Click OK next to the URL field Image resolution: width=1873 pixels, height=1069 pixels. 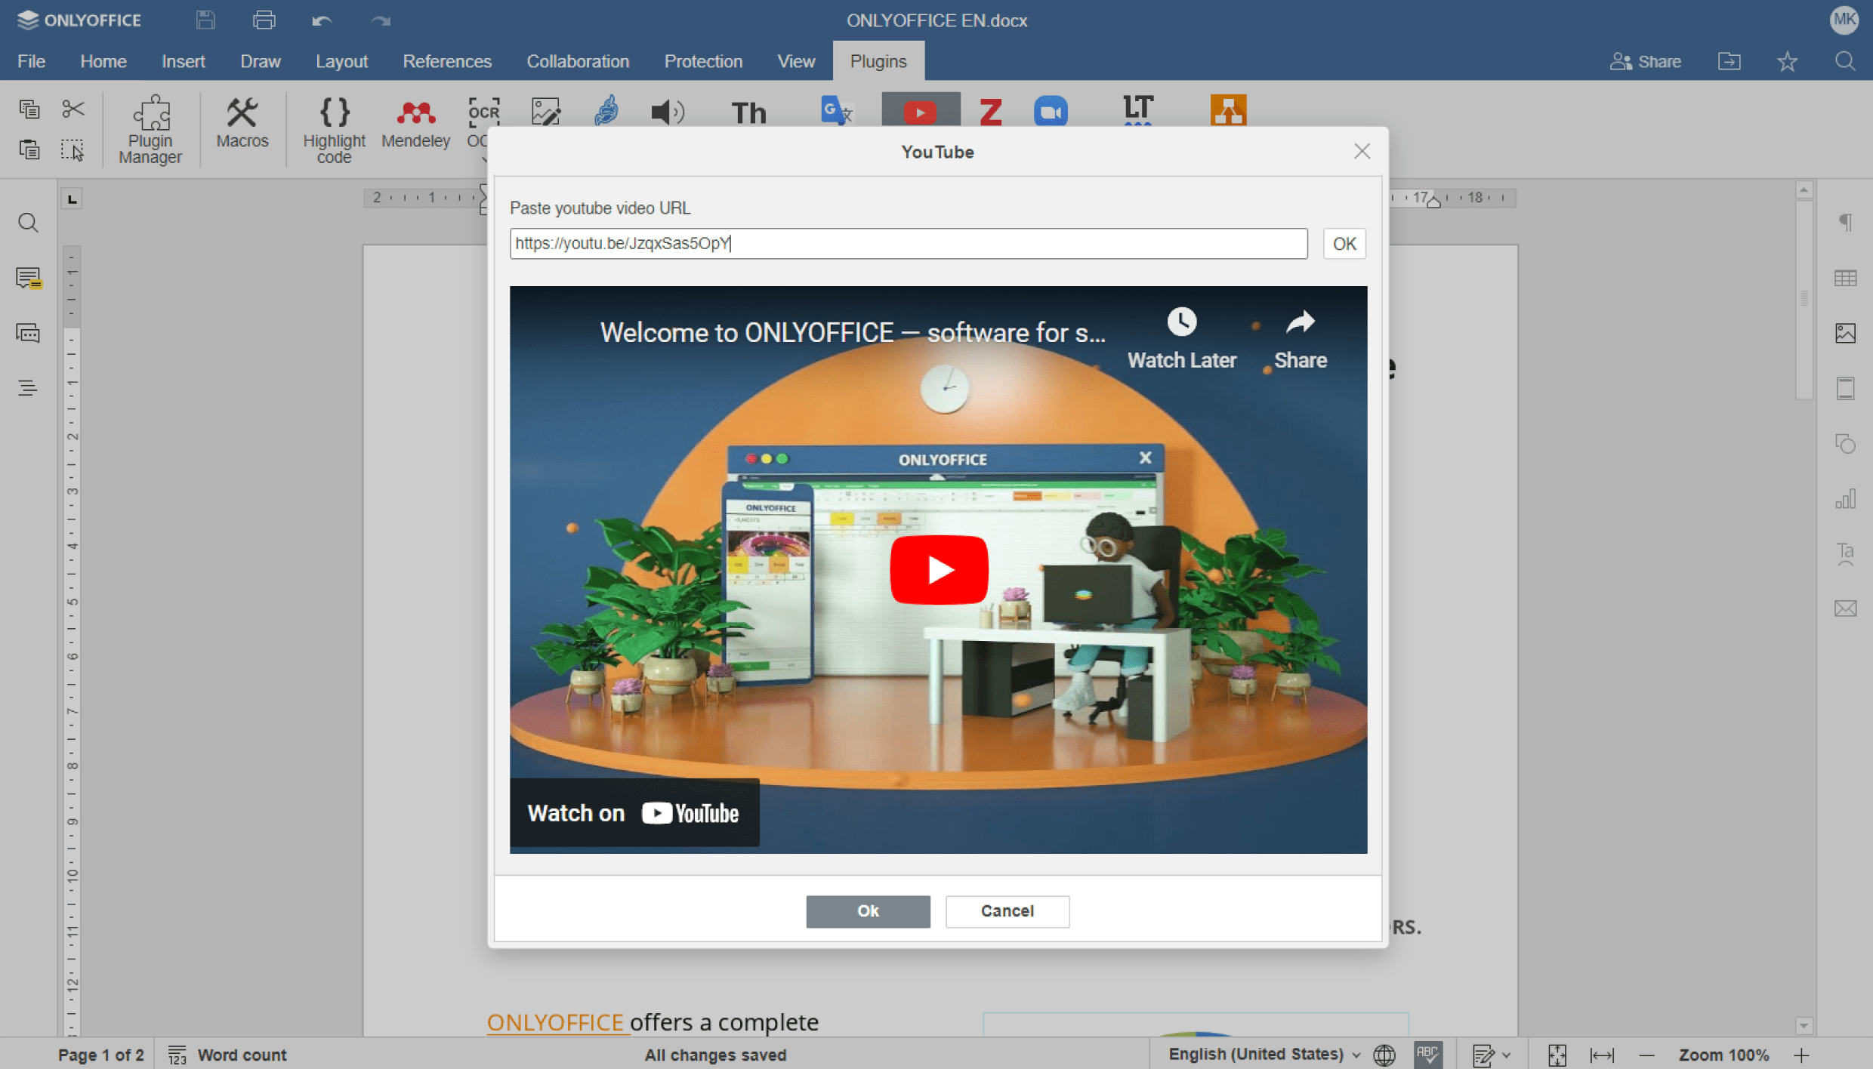(1344, 243)
